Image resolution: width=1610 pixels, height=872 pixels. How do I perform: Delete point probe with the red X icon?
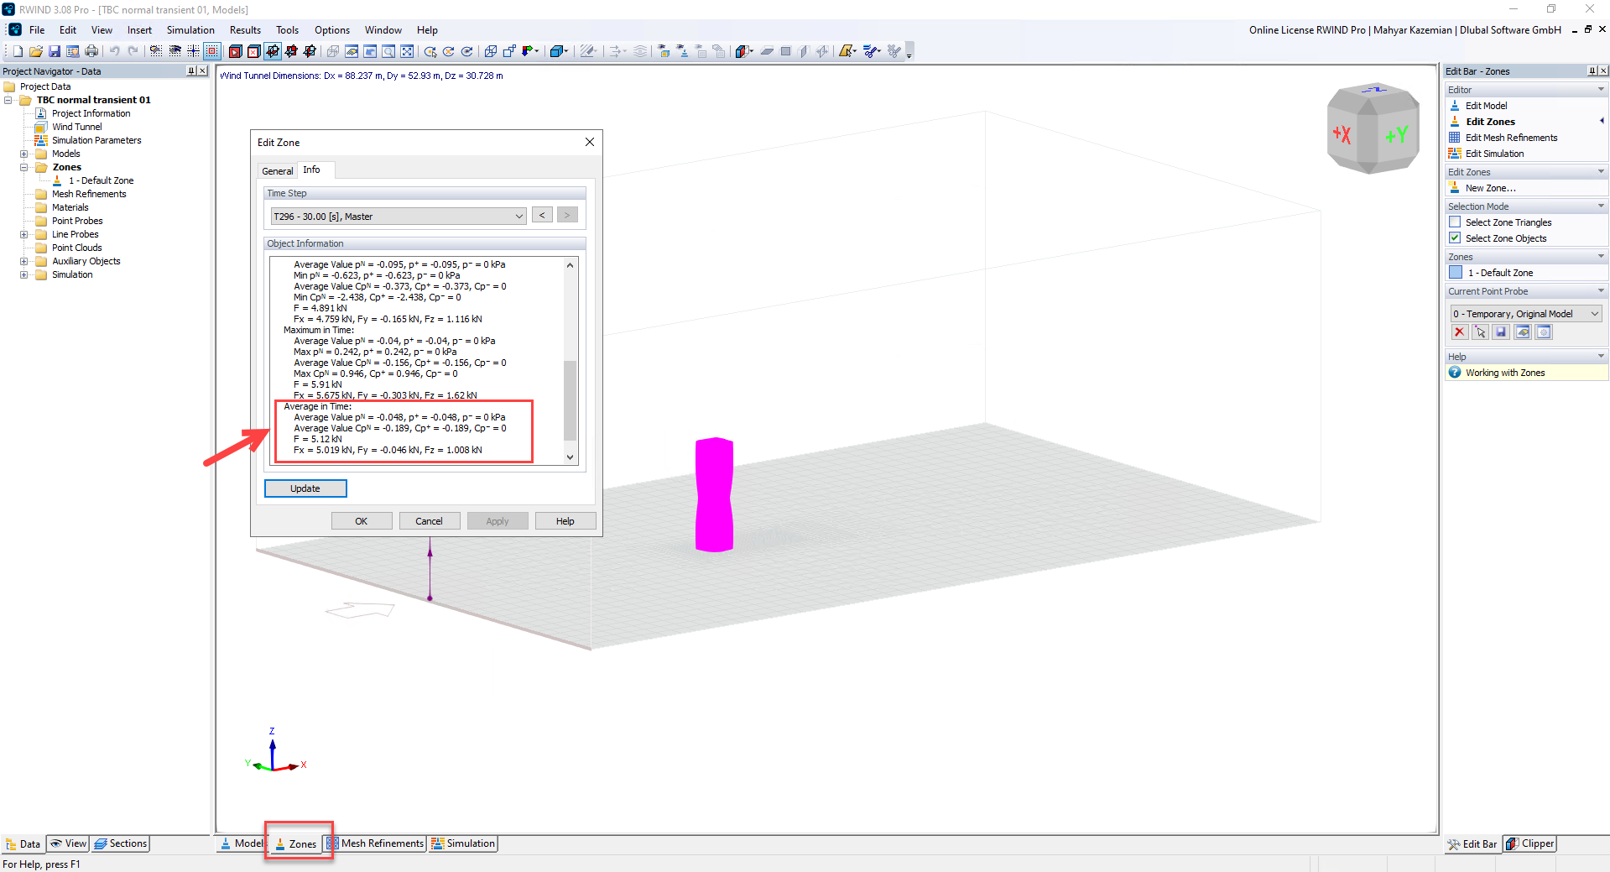tap(1460, 332)
